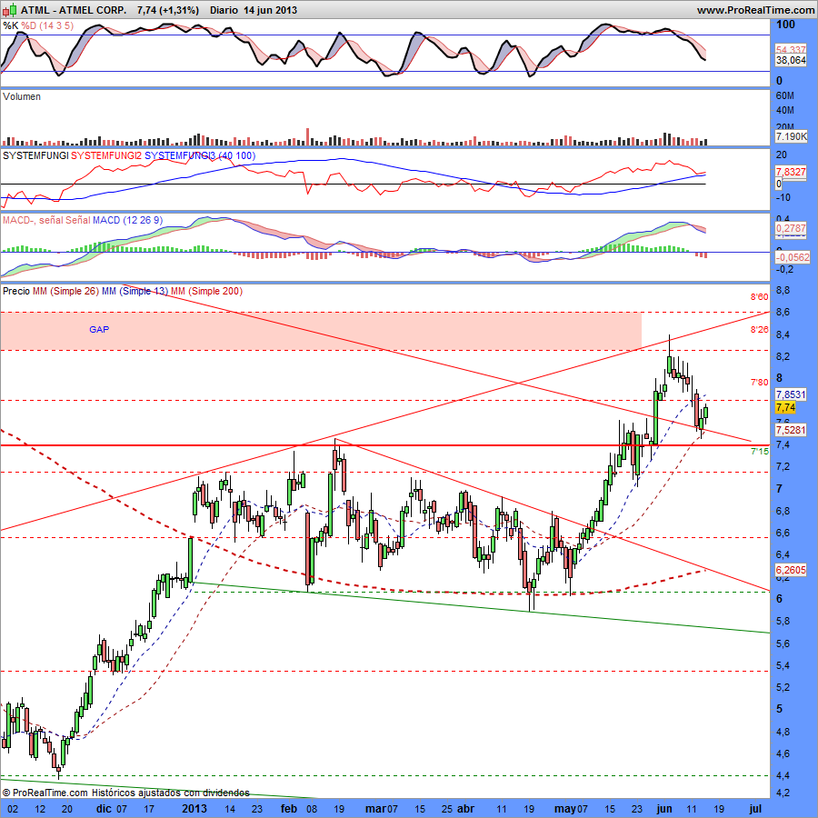Image resolution: width=818 pixels, height=818 pixels.
Task: Select the "MM (Simple 200)" moving average label
Action: point(206,291)
